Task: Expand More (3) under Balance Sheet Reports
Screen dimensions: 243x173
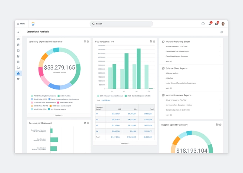Action: click(169, 88)
